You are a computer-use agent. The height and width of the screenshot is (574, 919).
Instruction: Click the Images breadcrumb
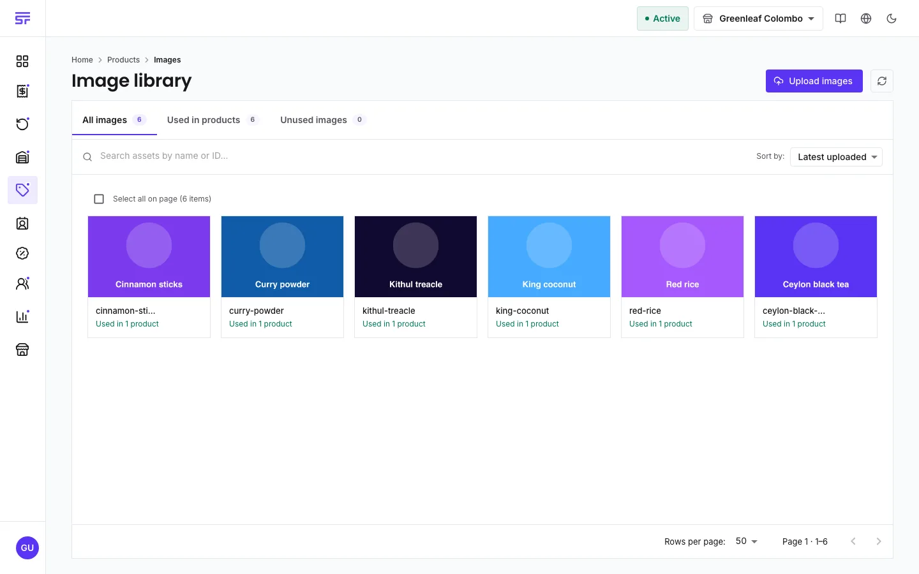[167, 60]
